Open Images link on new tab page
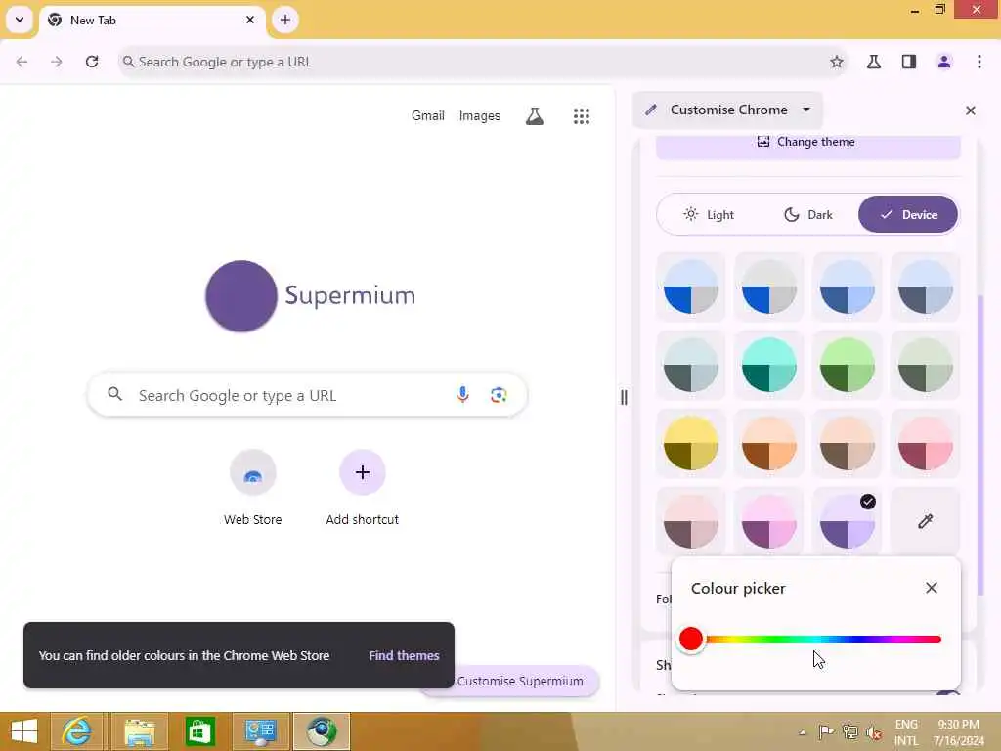 pyautogui.click(x=479, y=115)
